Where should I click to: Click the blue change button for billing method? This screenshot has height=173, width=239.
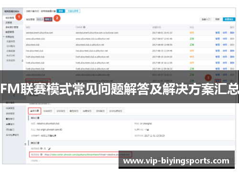tap(61, 11)
